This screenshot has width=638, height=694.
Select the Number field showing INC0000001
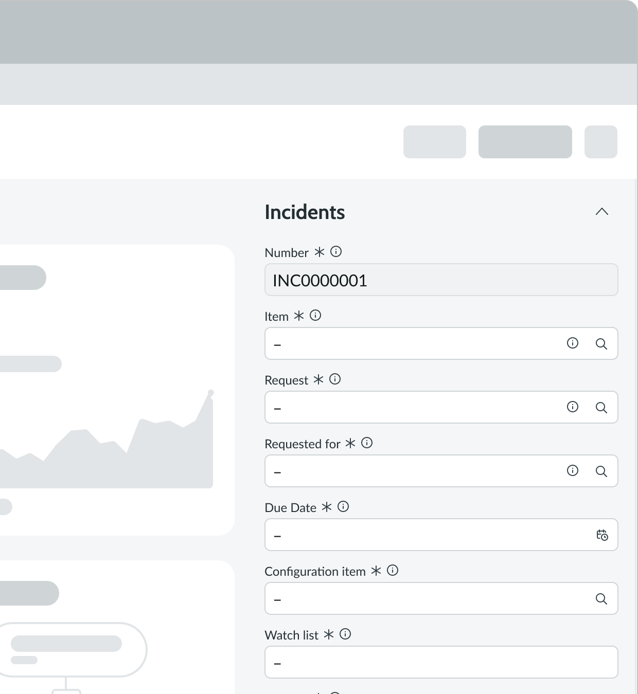(x=441, y=280)
